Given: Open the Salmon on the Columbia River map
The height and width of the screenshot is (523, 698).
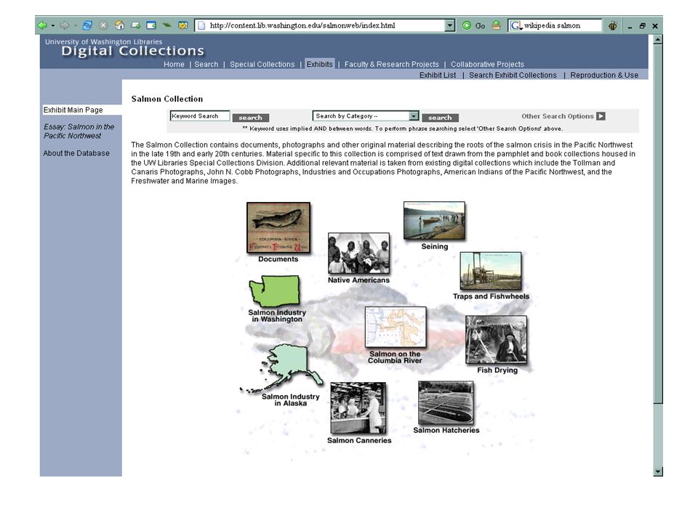Looking at the screenshot, I should click(x=396, y=327).
